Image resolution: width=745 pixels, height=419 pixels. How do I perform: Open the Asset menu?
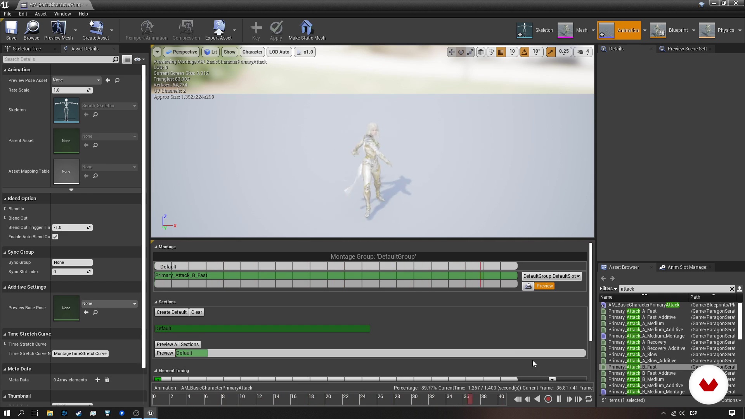pyautogui.click(x=41, y=14)
